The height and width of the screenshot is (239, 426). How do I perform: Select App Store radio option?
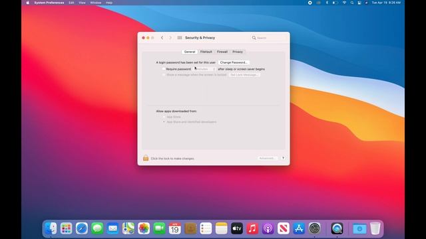[164, 117]
